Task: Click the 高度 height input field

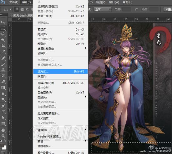Action: (x=154, y=9)
